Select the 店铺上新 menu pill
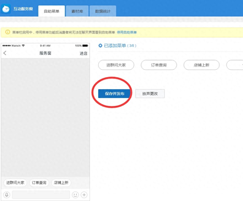Screen dimensions: 243x201 coord(201,65)
